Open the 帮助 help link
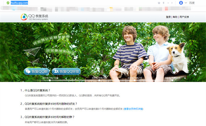Screen dimensions: 206x126 coord(175,17)
